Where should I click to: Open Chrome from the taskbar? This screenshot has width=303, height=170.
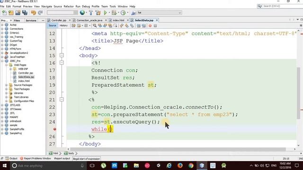[x=191, y=166]
